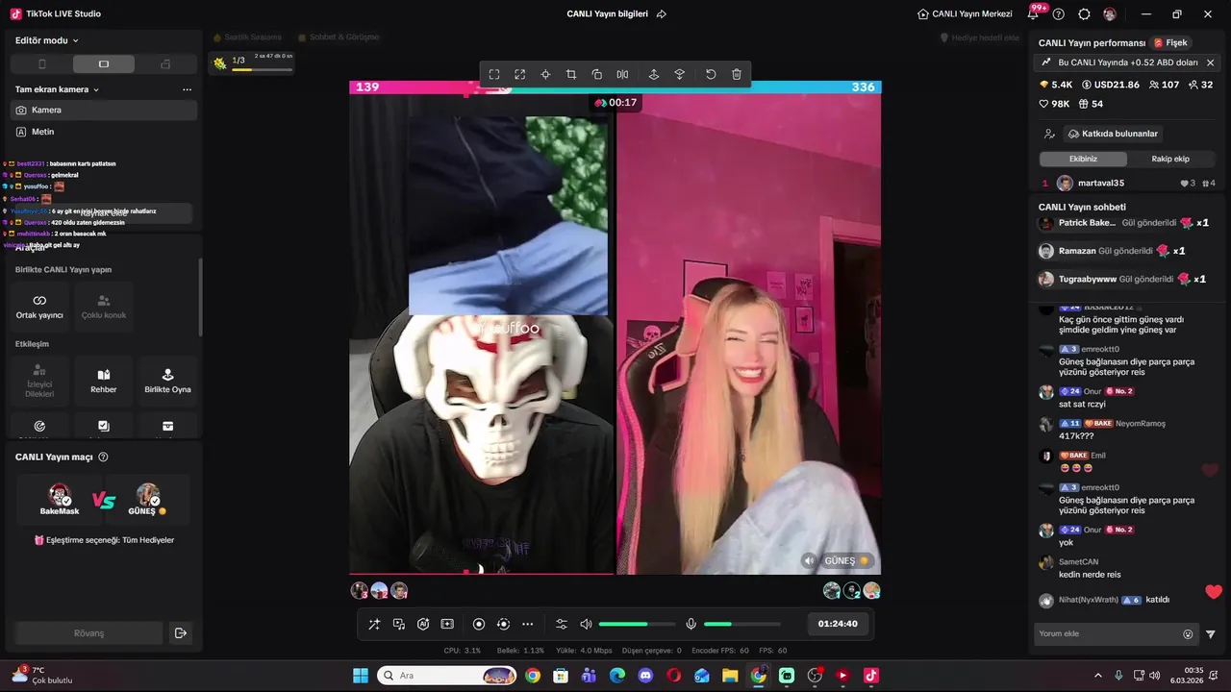The image size is (1231, 692).
Task: Select the crop tool in preview toolbar
Action: [x=571, y=74]
